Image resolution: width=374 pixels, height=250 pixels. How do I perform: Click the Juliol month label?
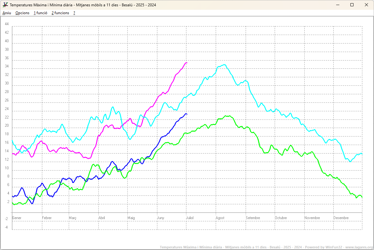tap(190, 218)
